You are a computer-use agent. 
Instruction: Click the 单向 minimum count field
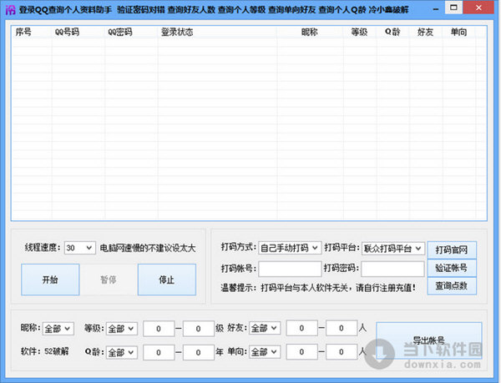coord(301,352)
